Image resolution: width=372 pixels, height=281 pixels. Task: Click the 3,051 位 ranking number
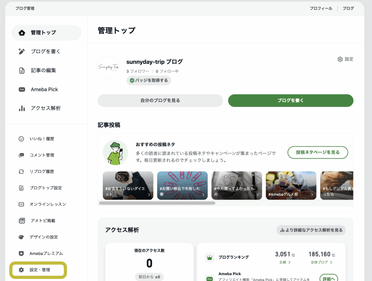285,254
